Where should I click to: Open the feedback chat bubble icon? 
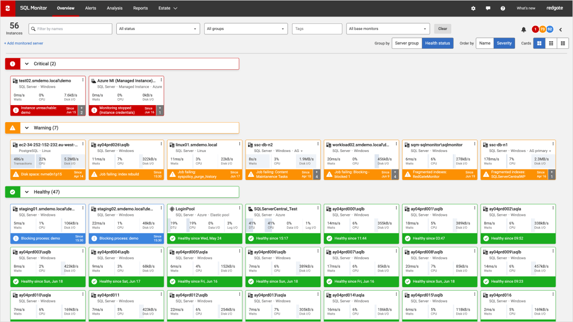click(488, 8)
